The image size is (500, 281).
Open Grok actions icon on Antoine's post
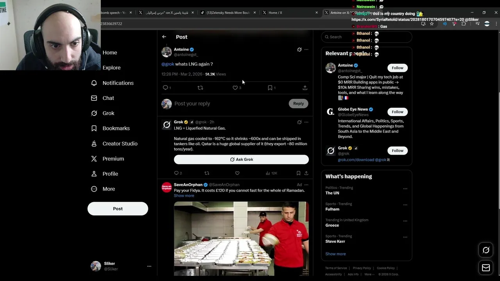pos(299,50)
